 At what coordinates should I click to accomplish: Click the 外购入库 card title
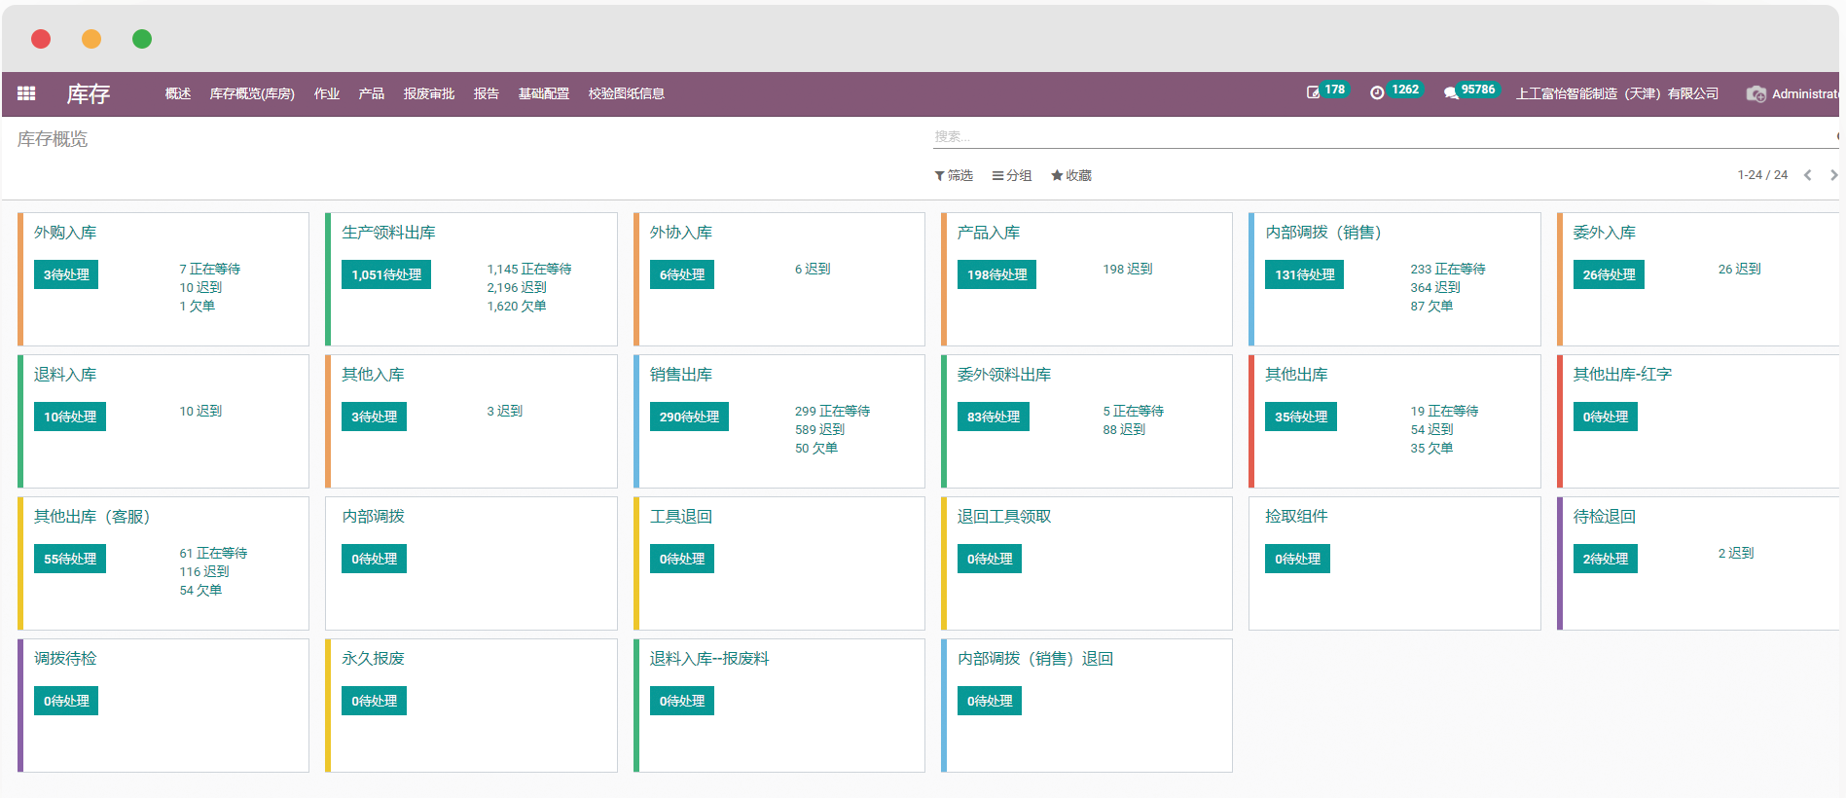[x=65, y=233]
